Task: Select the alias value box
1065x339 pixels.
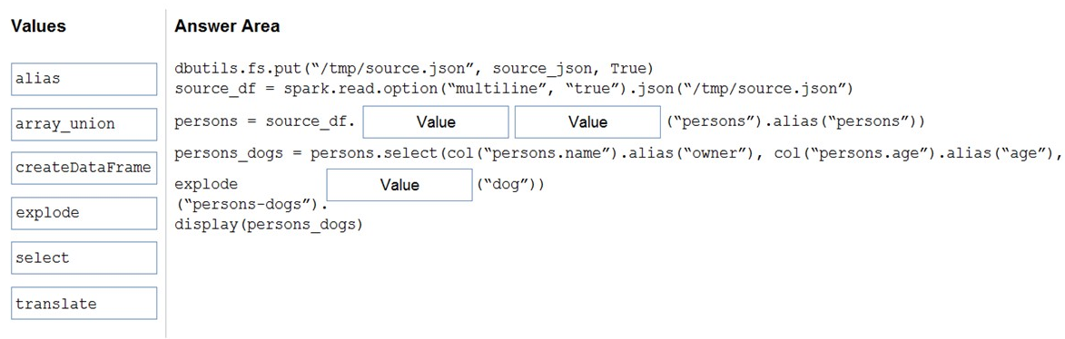Action: point(85,79)
